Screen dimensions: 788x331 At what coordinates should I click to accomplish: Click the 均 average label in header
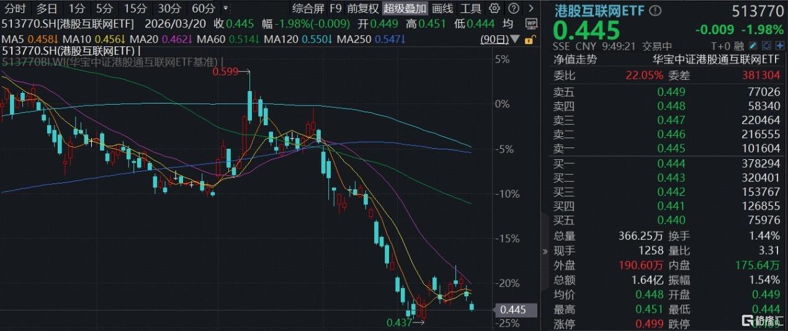508,24
